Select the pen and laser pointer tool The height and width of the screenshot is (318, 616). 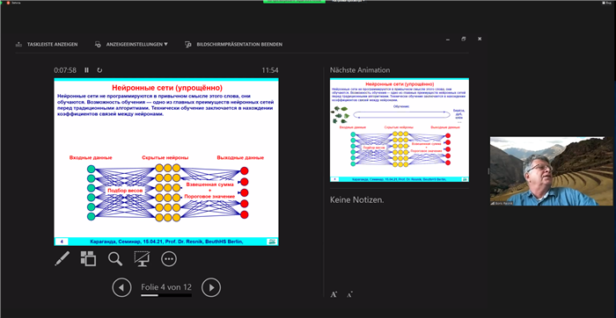coord(62,259)
